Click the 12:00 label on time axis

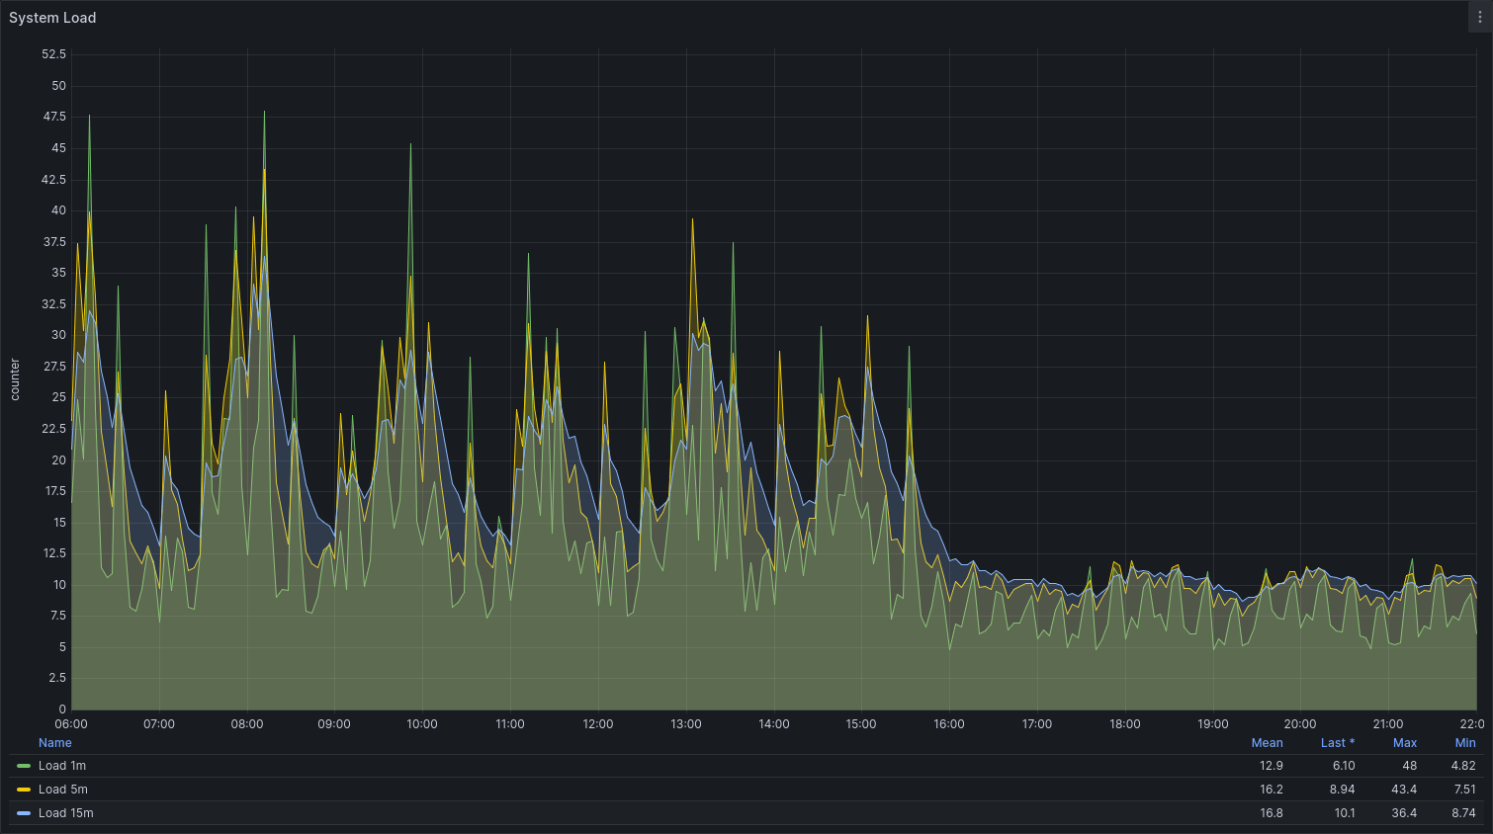[x=598, y=724]
